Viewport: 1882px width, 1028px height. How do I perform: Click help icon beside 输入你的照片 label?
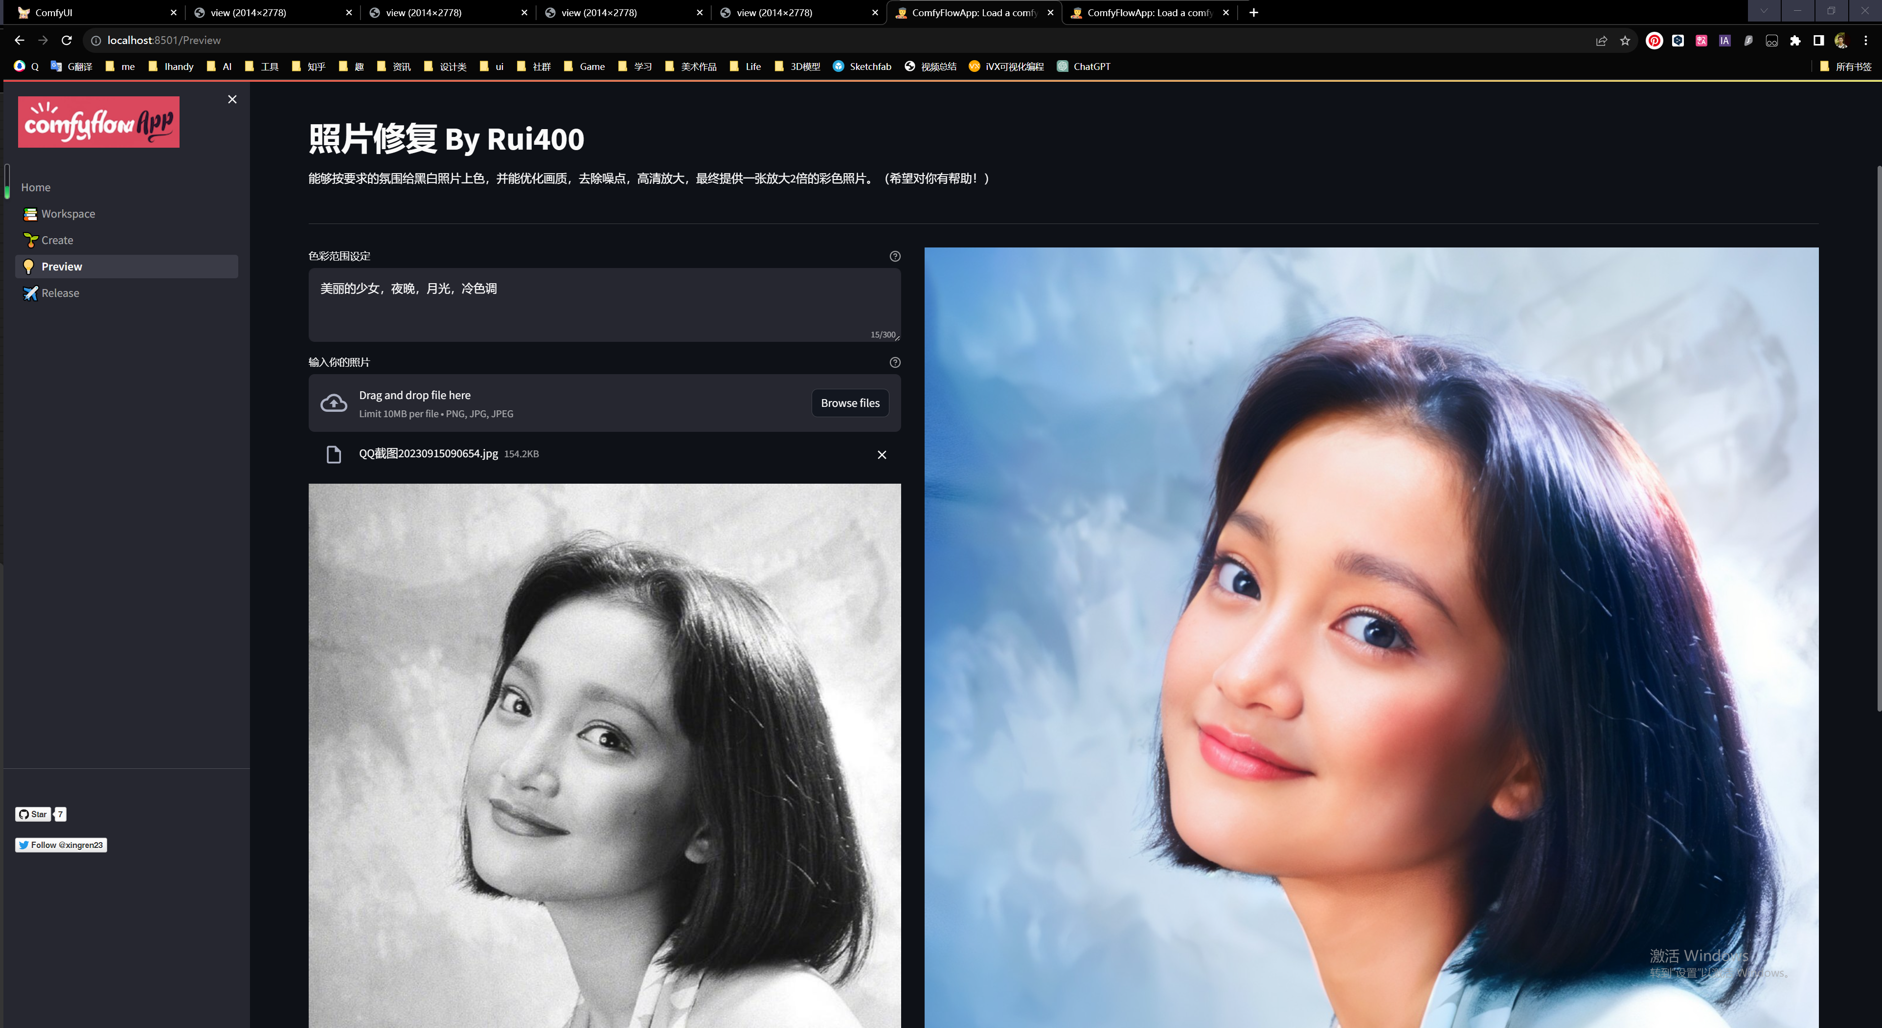895,362
